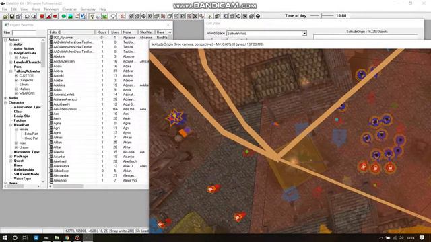The image size is (431, 242).
Task: Adjust the Time of day slider
Action: (x=321, y=16)
